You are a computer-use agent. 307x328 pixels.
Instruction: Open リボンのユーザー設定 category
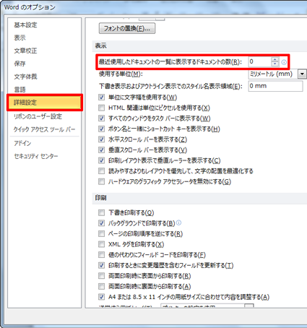[38, 116]
